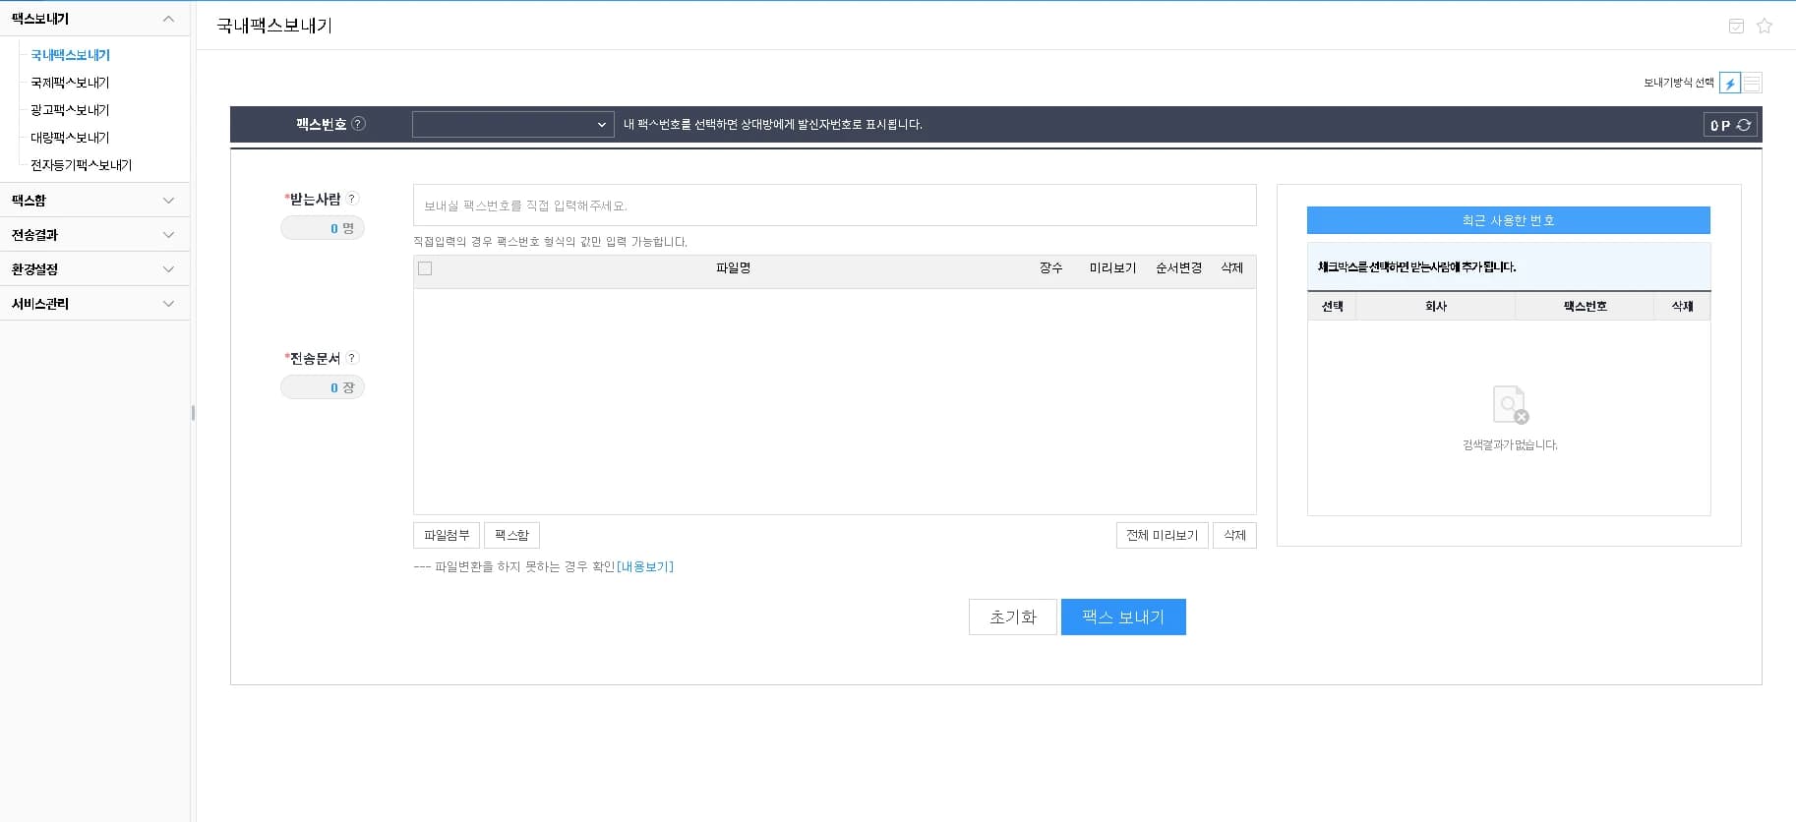This screenshot has width=1796, height=822.
Task: Click the favorite star icon in the header
Action: [1765, 27]
